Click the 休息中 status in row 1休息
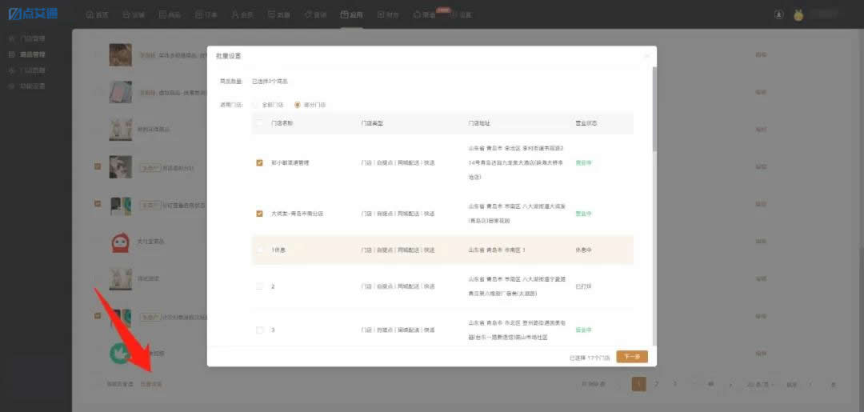 point(583,250)
